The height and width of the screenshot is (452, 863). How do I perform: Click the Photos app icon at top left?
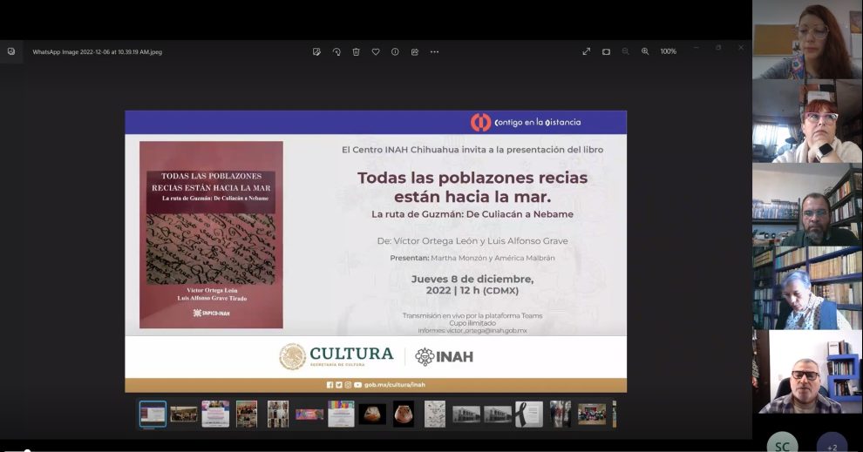pyautogui.click(x=11, y=52)
